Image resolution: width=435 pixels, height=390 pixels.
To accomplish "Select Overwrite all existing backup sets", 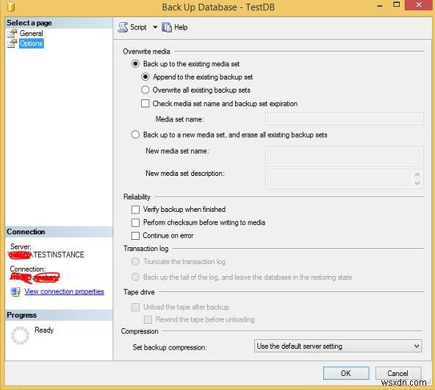I will coord(145,90).
